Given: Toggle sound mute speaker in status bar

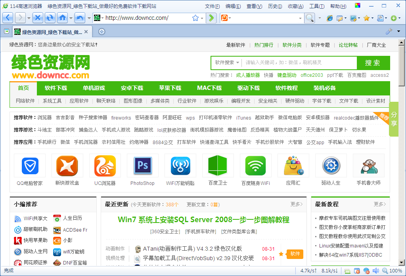Looking at the screenshot, I should point(375,271).
